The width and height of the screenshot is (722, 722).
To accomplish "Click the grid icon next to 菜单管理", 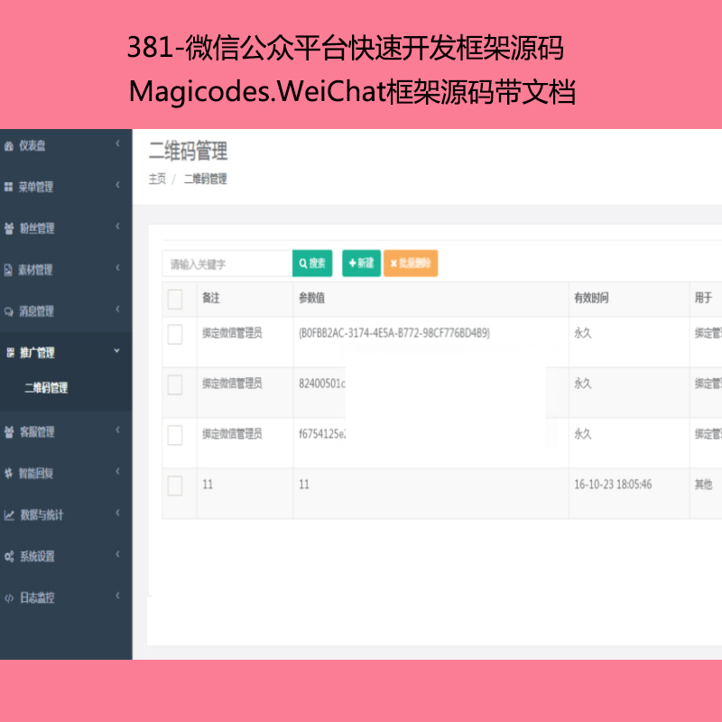I will pos(8,187).
